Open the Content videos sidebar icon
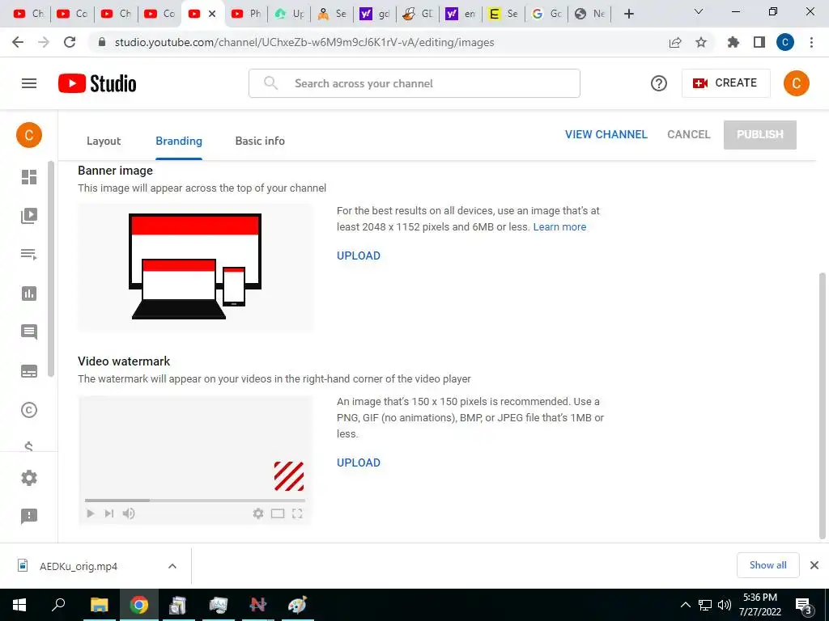This screenshot has height=621, width=829. [x=29, y=215]
